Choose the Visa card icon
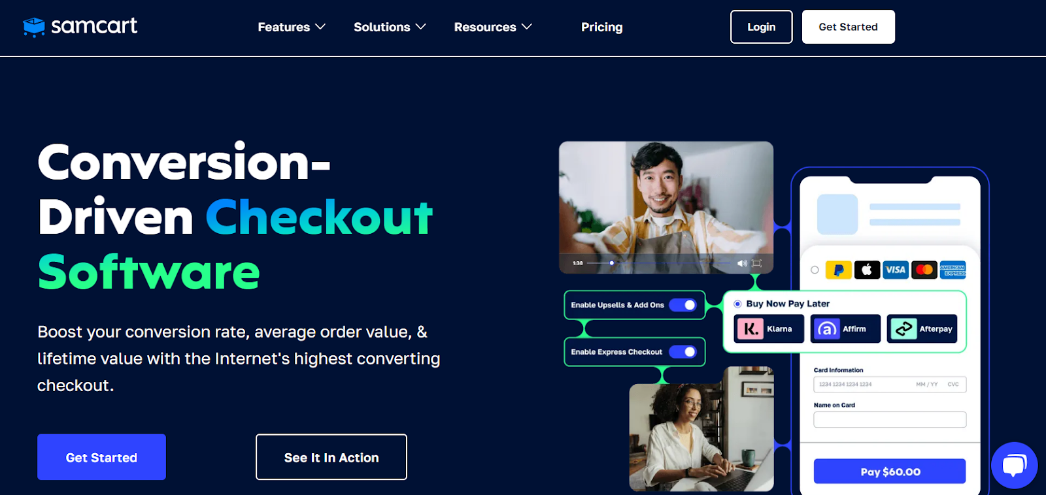Screen dimensions: 1046x495 (896, 270)
